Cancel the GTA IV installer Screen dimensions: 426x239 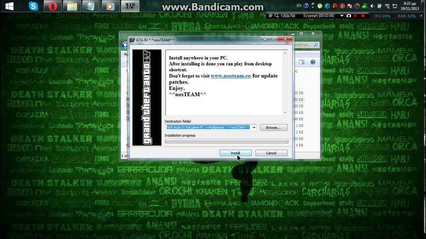(271, 153)
